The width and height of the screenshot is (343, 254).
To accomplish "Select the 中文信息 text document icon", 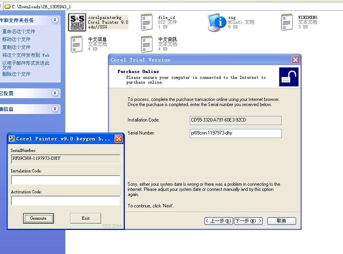I will tap(76, 44).
